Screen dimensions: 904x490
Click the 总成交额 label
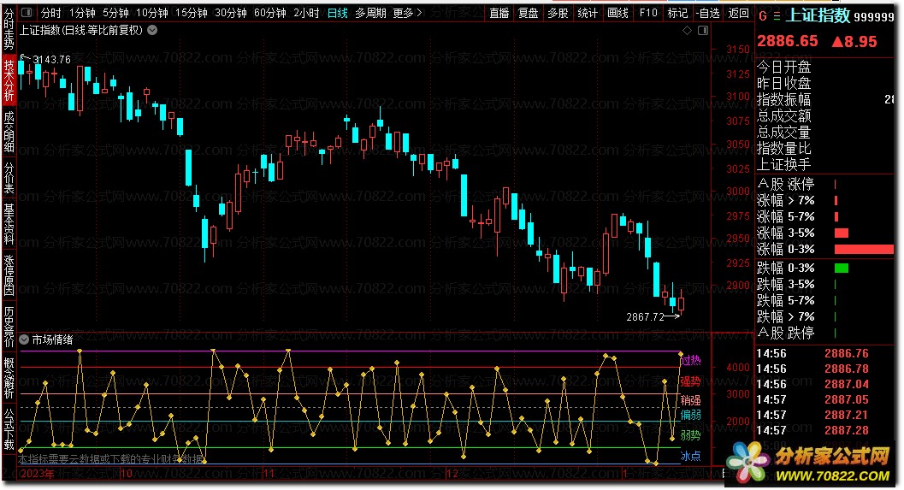(x=783, y=115)
